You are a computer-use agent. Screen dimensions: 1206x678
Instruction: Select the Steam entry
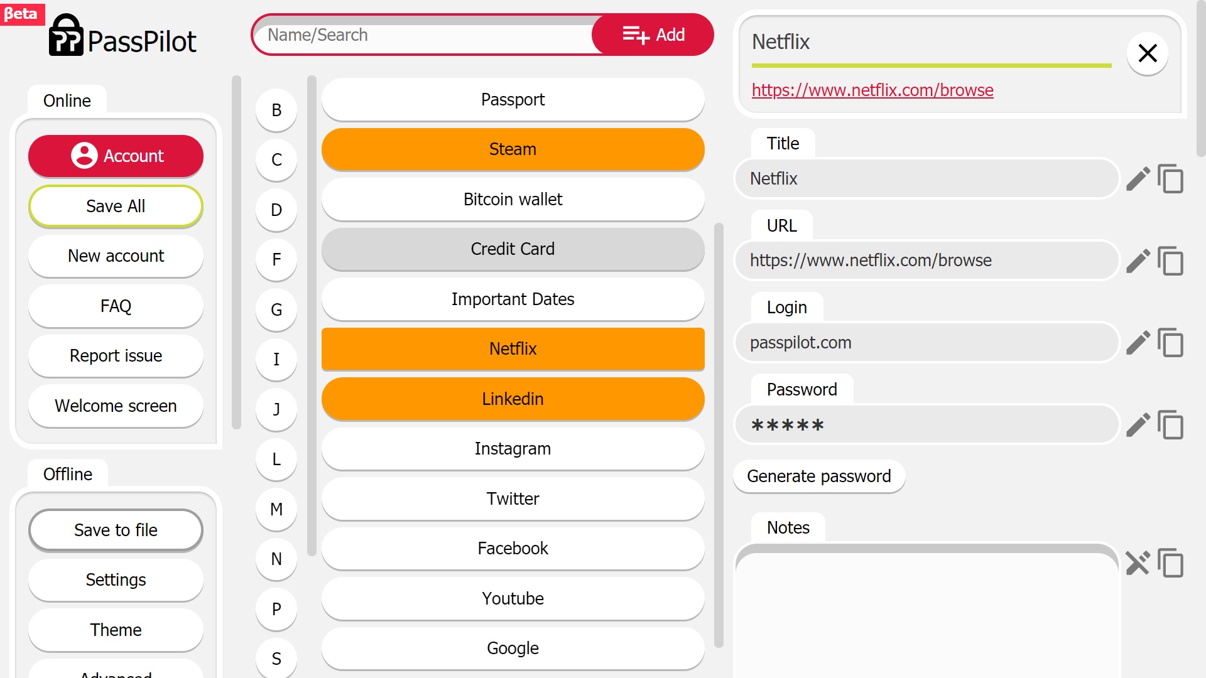[x=513, y=149]
